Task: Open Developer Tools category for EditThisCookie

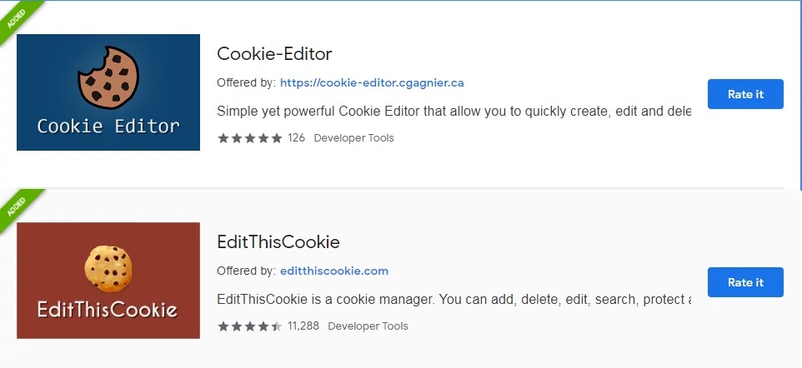Action: click(368, 326)
